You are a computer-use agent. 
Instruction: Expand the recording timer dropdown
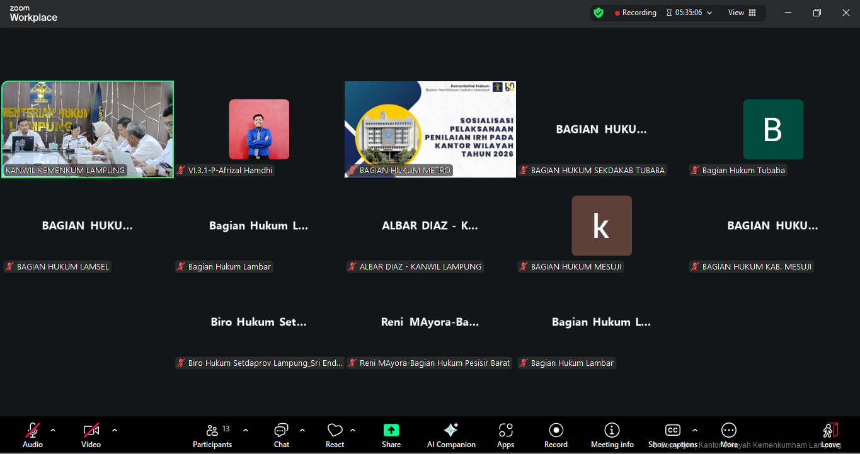click(x=709, y=13)
